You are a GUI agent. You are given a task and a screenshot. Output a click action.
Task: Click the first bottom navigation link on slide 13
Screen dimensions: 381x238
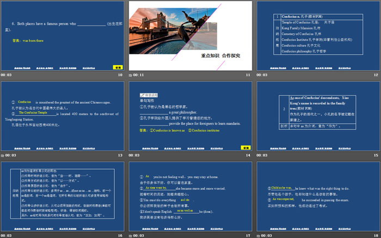click(x=20, y=151)
